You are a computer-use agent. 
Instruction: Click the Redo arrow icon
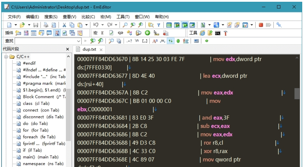[110, 25]
